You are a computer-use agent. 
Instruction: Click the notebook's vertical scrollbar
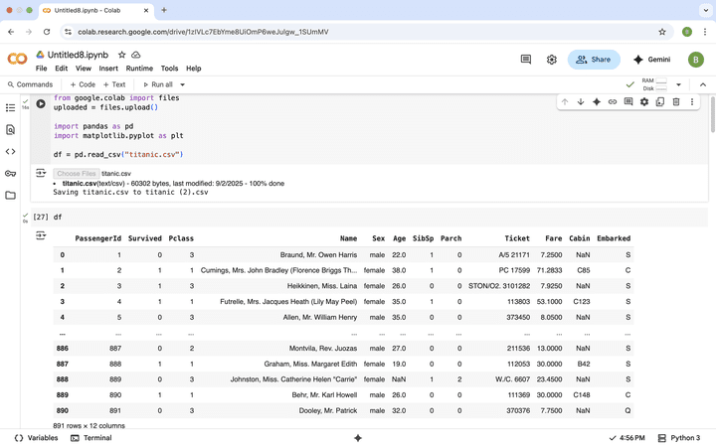pyautogui.click(x=711, y=114)
